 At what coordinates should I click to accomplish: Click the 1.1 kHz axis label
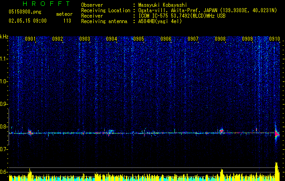pyautogui.click(x=4, y=59)
